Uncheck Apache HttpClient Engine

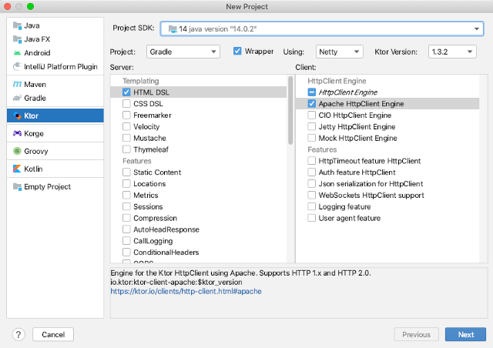click(311, 103)
